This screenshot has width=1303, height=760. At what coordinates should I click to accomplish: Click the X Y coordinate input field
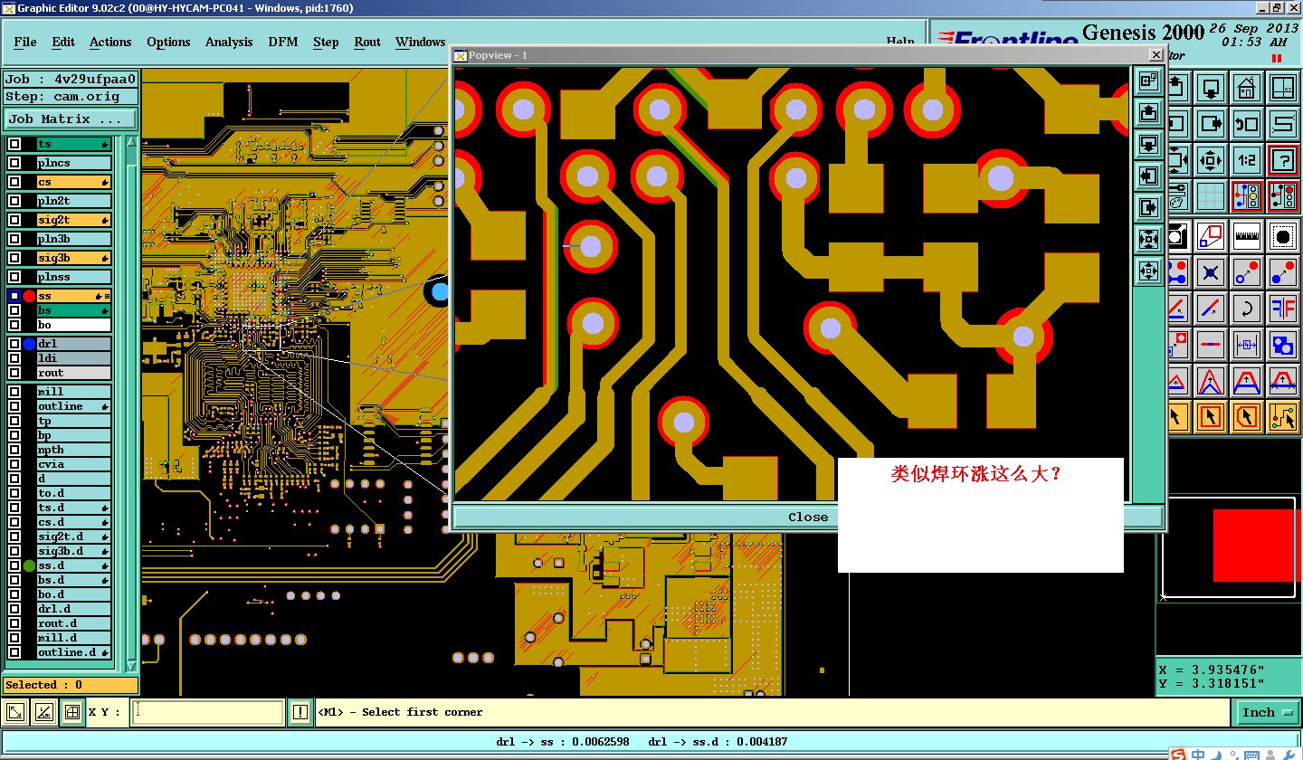click(x=209, y=713)
